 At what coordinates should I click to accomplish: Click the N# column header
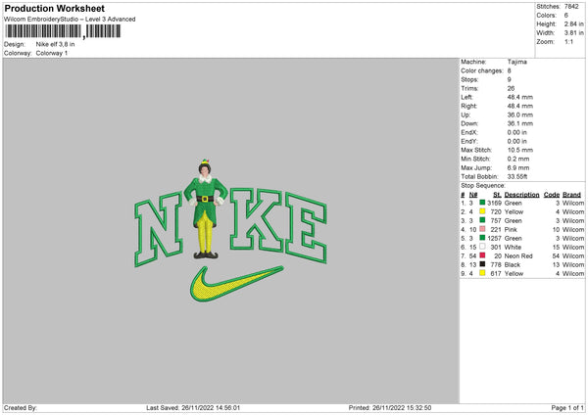(473, 195)
